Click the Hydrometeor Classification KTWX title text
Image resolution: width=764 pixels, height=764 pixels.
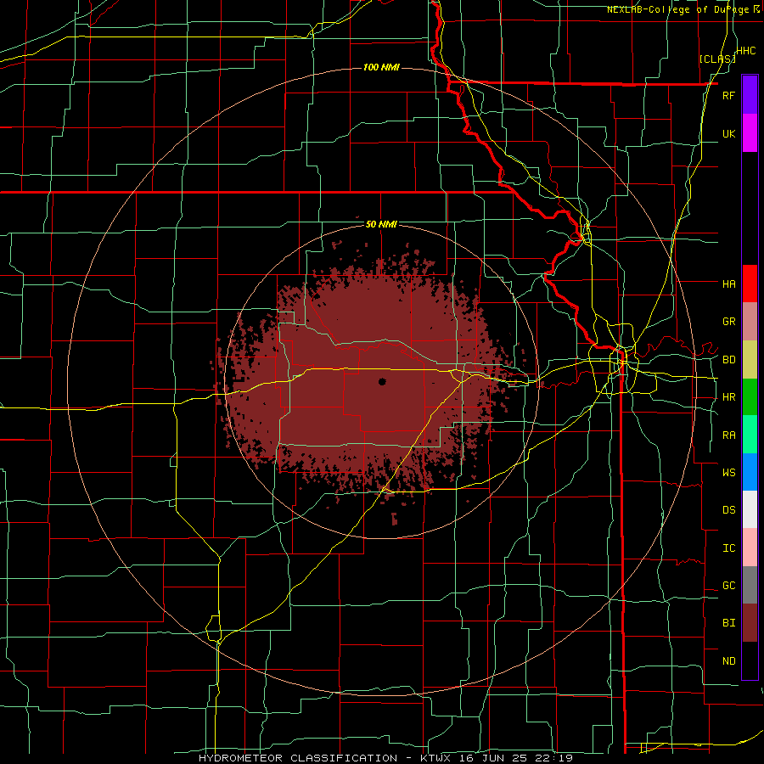pyautogui.click(x=385, y=758)
